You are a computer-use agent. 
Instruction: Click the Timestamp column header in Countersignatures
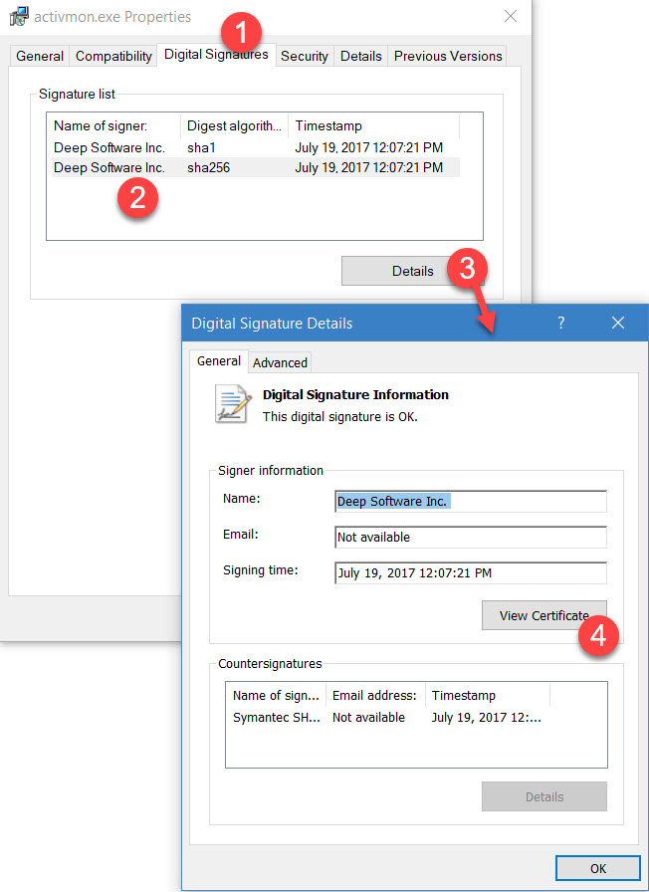pos(488,695)
